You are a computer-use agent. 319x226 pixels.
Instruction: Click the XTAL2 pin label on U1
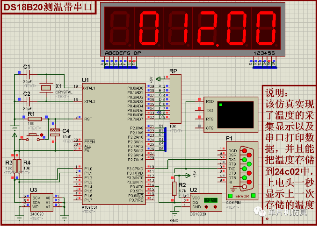click(x=90, y=101)
